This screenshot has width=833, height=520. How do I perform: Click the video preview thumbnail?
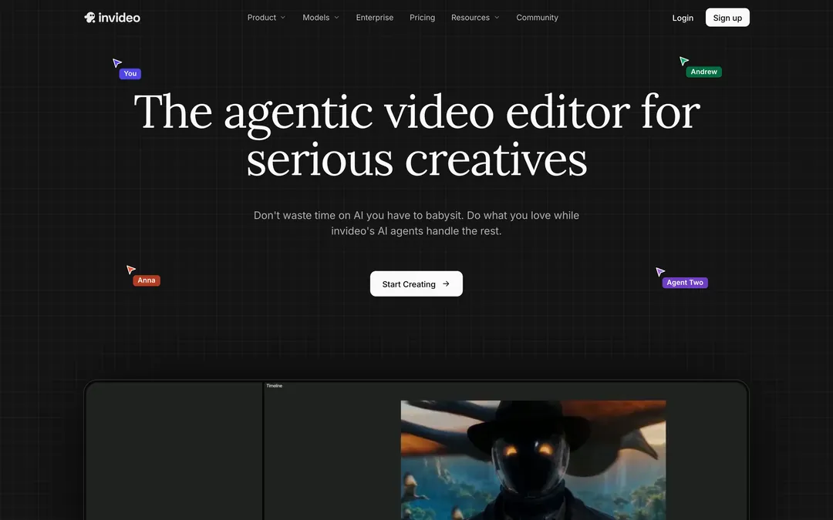[533, 460]
